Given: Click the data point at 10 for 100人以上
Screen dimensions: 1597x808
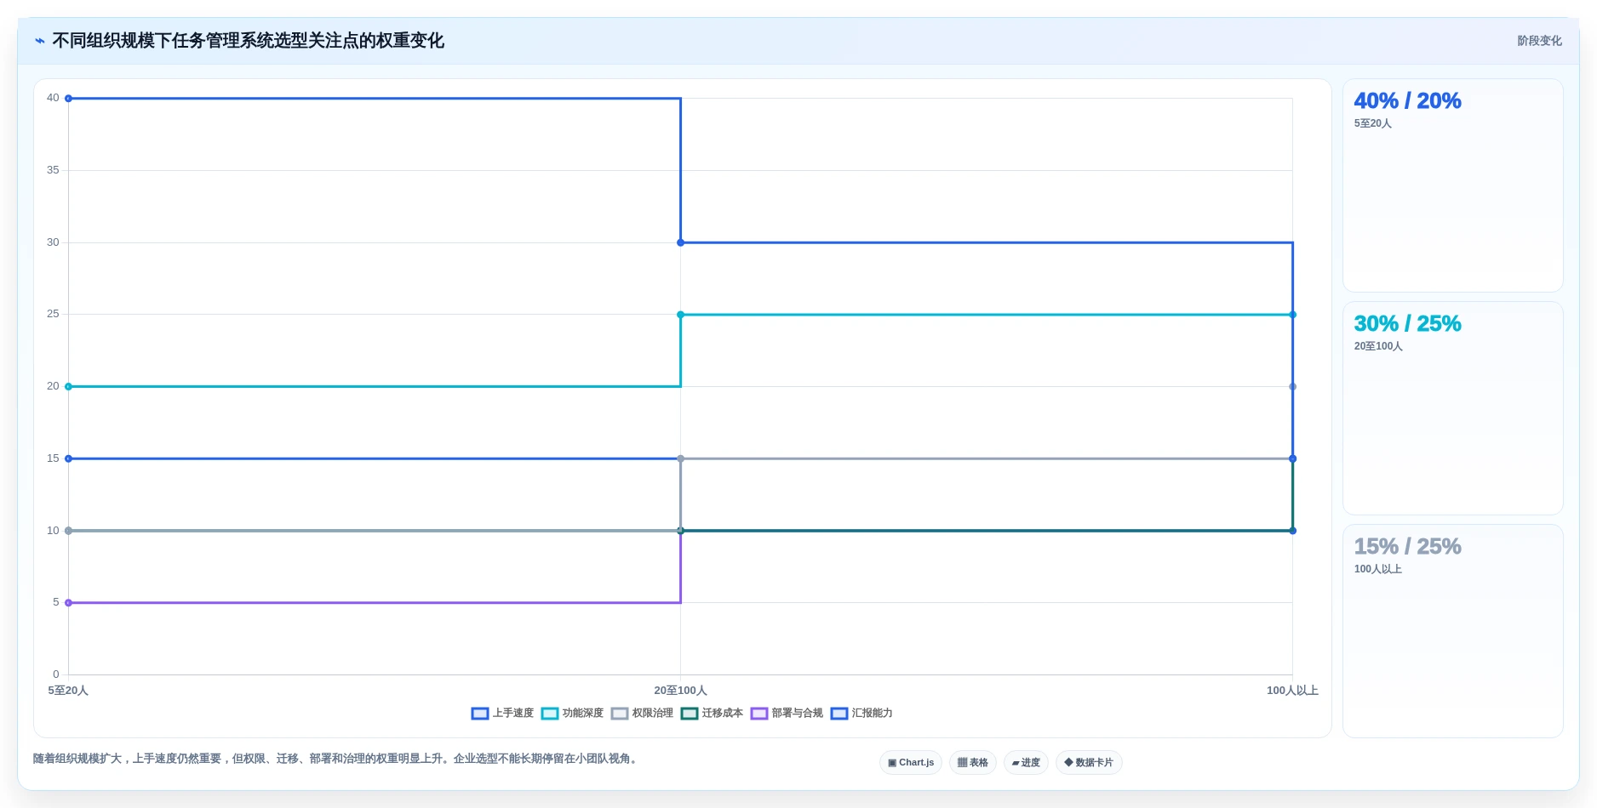Looking at the screenshot, I should coord(1292,531).
